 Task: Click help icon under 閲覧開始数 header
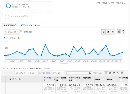click(x=85, y=80)
